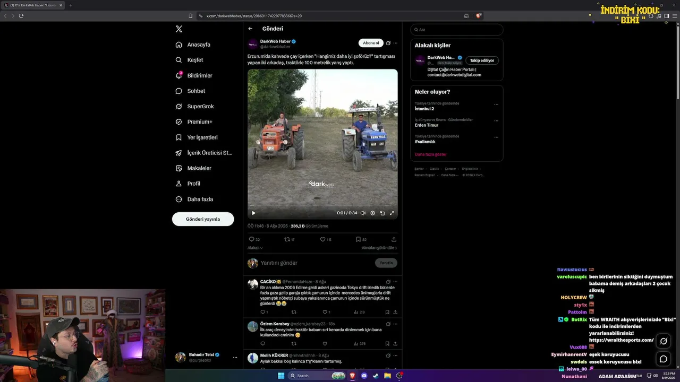Image resolution: width=680 pixels, height=382 pixels.
Task: Seek on the video progress bar
Action: pos(322,205)
